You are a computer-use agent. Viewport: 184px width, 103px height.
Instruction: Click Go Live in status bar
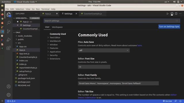(167, 101)
